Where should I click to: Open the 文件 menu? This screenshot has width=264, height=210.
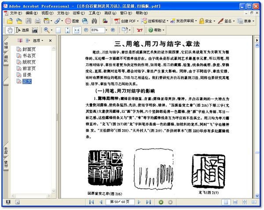pyautogui.click(x=15, y=13)
